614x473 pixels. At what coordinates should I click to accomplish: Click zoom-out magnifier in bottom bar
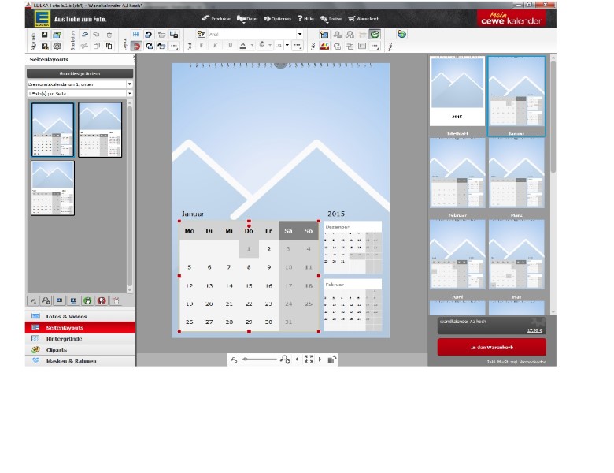[x=234, y=359]
